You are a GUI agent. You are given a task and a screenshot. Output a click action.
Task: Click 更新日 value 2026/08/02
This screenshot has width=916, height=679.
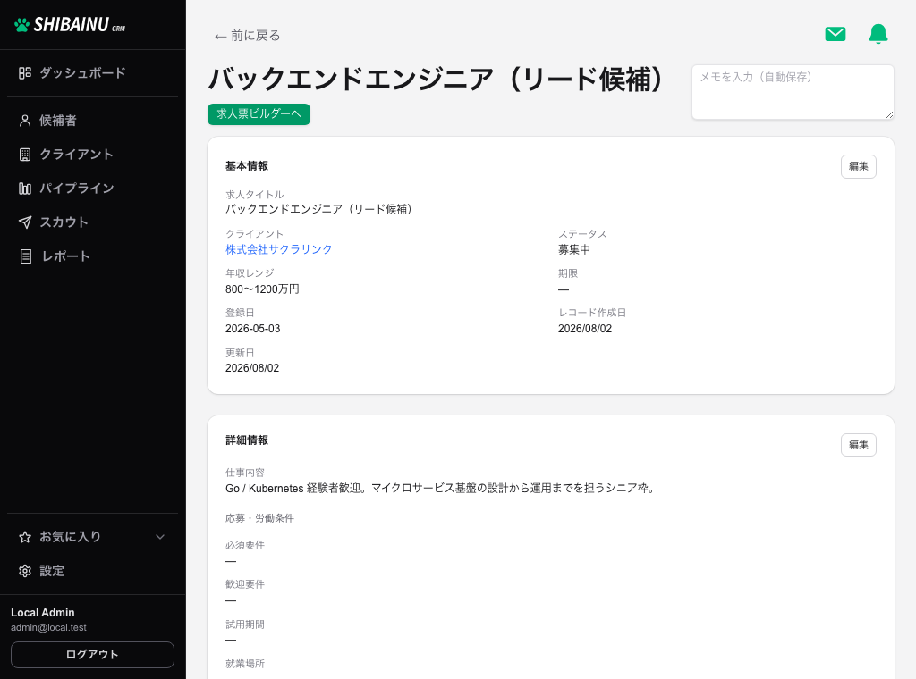tap(252, 368)
